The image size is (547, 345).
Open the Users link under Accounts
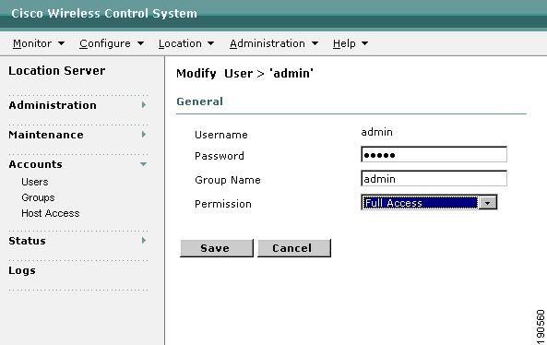(x=34, y=182)
